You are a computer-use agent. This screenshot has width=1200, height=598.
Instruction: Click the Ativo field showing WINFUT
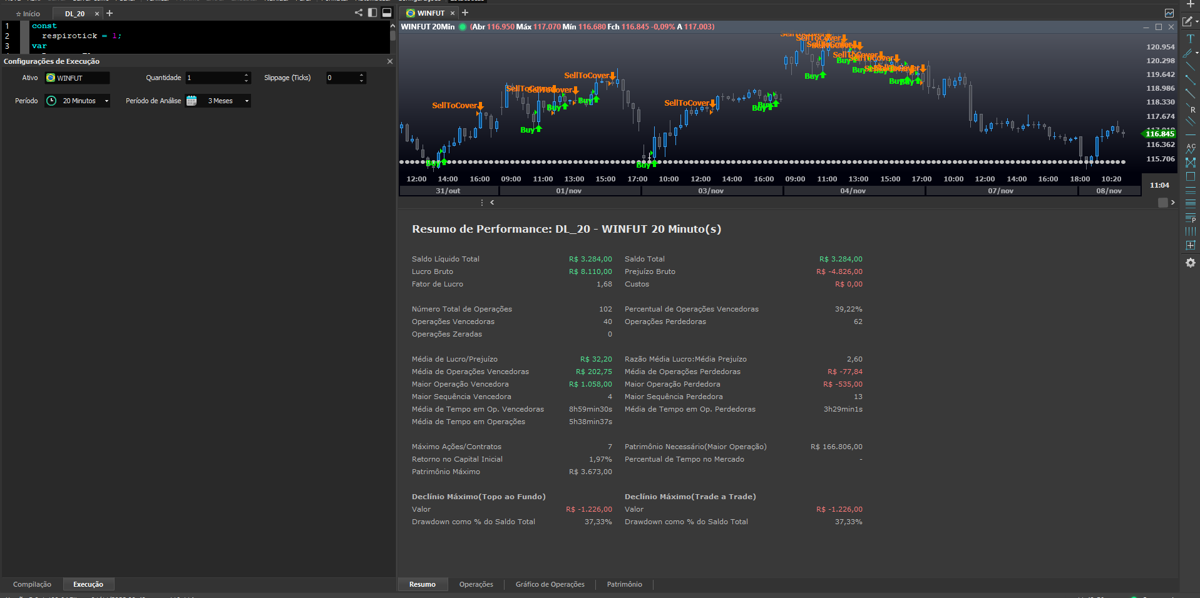(77, 78)
